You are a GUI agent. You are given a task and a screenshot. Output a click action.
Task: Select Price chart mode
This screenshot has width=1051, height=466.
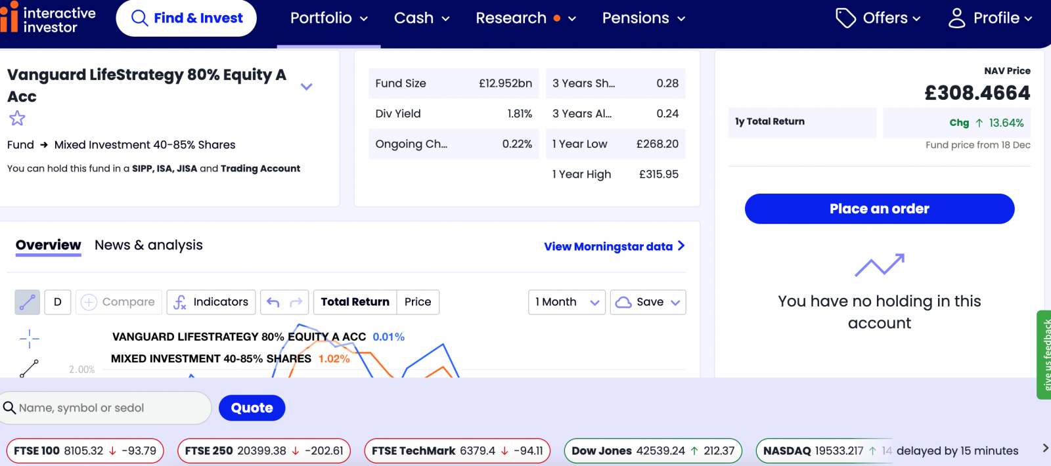[418, 303]
